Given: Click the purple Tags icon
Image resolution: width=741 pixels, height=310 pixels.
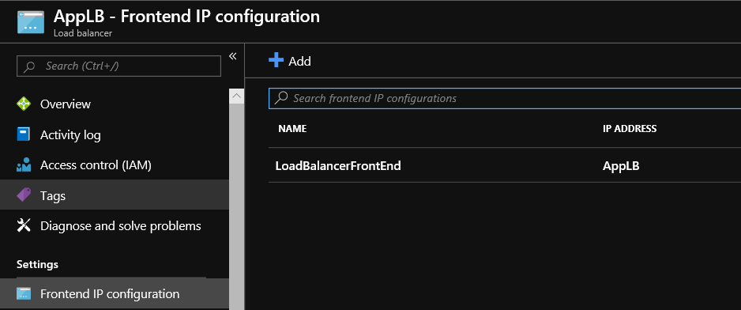Looking at the screenshot, I should coord(24,195).
